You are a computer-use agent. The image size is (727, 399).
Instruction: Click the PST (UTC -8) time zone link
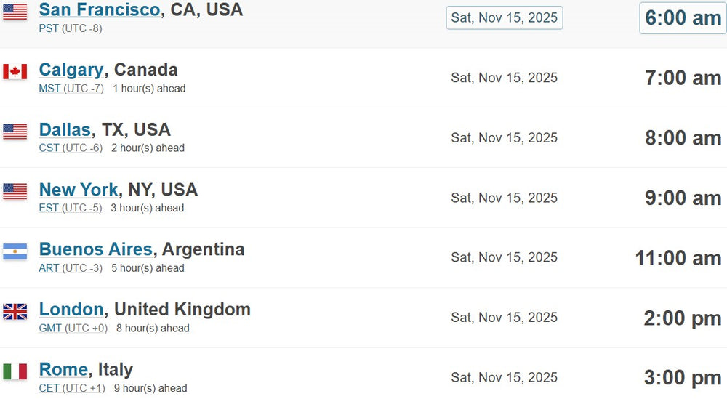71,28
